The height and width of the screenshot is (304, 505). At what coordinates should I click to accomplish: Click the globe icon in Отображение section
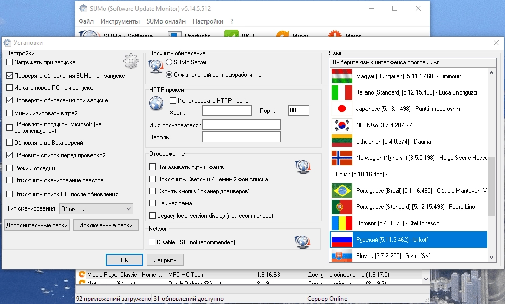pos(303,167)
